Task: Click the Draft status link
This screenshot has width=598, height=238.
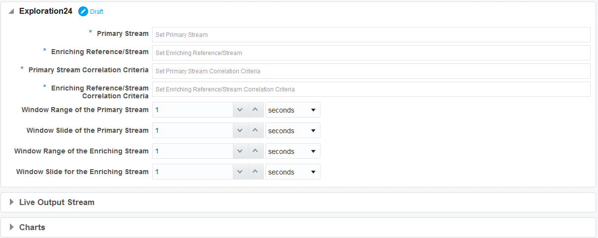Action: (x=96, y=12)
